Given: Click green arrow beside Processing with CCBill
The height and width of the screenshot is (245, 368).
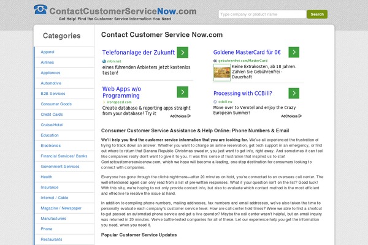Looking at the screenshot, I should click(x=294, y=93).
